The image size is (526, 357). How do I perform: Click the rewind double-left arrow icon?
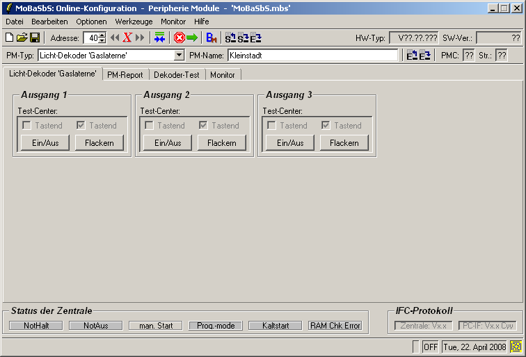pyautogui.click(x=115, y=38)
